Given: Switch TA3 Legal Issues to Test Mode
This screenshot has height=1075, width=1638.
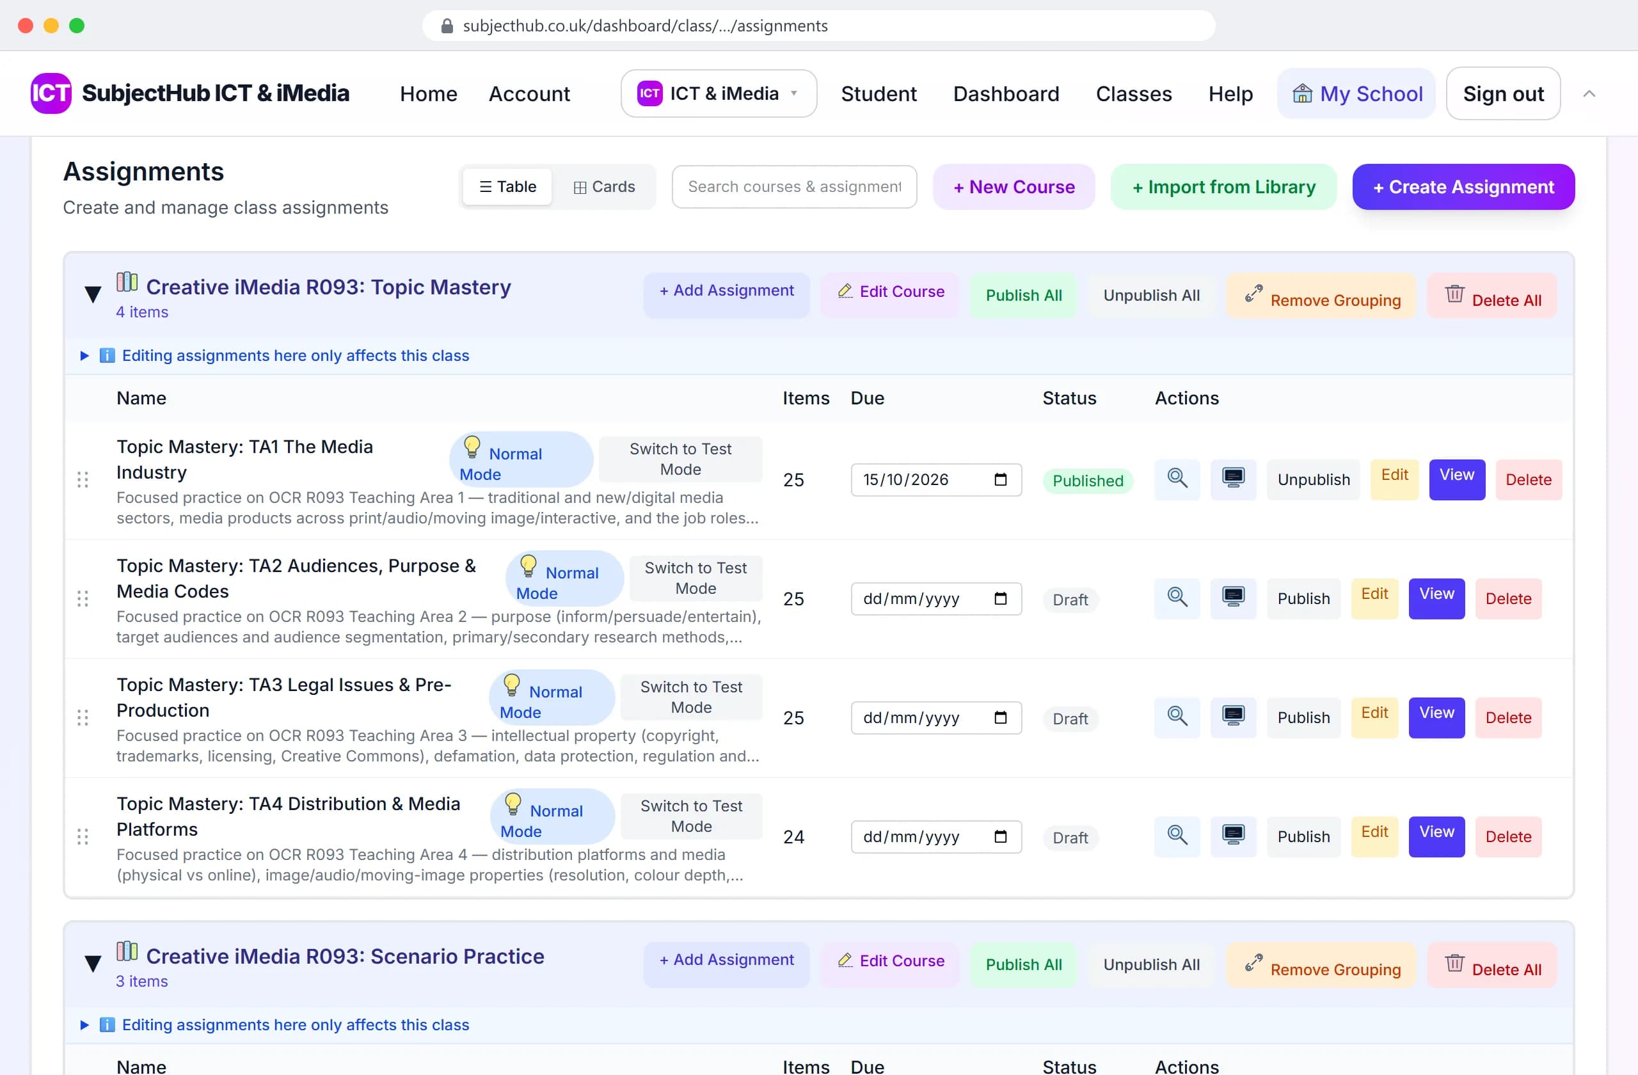Looking at the screenshot, I should [691, 697].
